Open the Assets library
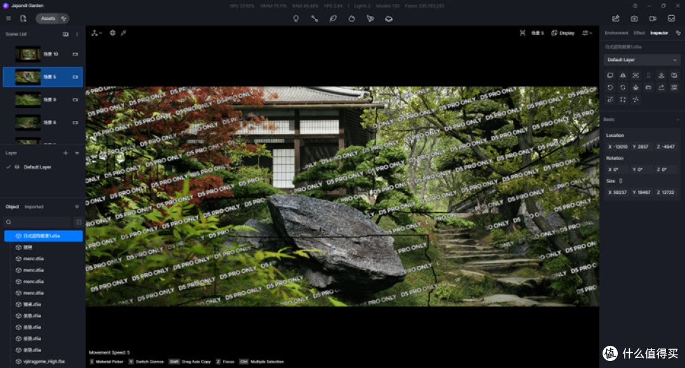Viewport: 685px width, 368px height. click(48, 18)
